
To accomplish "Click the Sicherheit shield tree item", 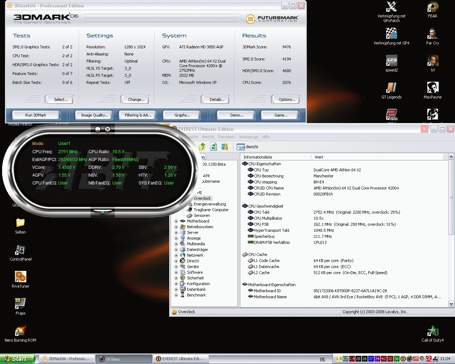I will tap(195, 278).
